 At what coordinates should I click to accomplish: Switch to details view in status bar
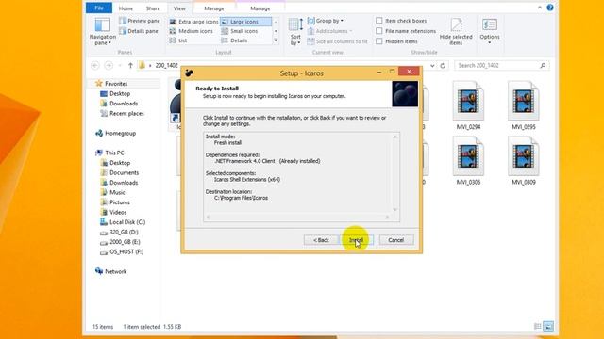(537, 327)
